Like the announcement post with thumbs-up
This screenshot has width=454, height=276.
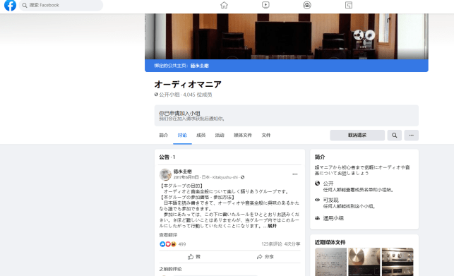click(x=194, y=257)
